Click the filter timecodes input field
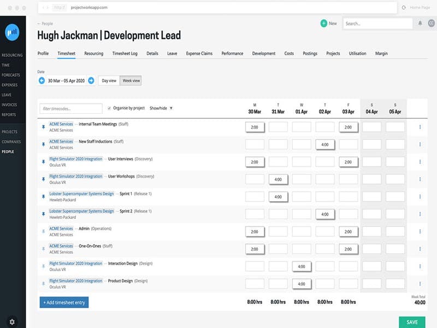 (71, 109)
